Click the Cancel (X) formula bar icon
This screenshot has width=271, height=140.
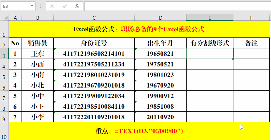click(52, 6)
